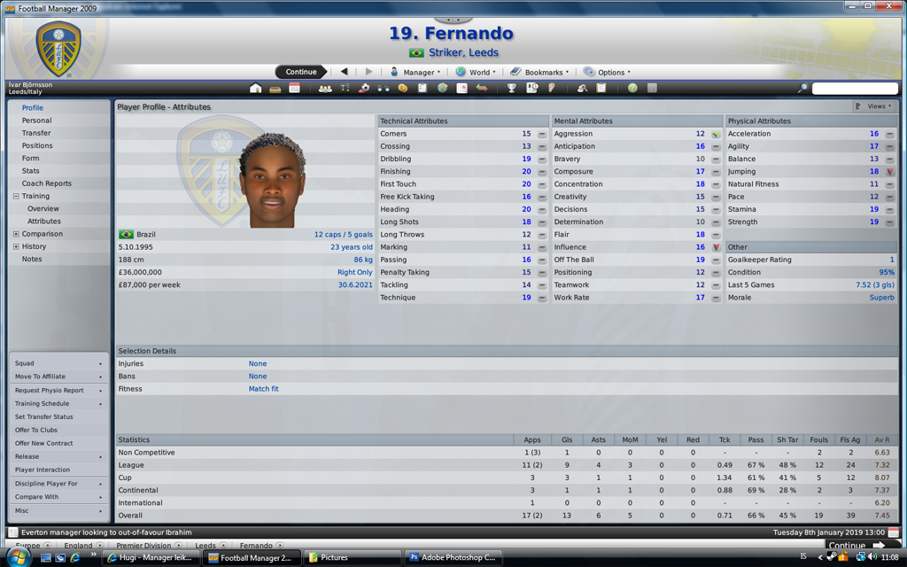Image resolution: width=907 pixels, height=567 pixels.
Task: Open finances with the gold coins icon
Action: point(403,88)
